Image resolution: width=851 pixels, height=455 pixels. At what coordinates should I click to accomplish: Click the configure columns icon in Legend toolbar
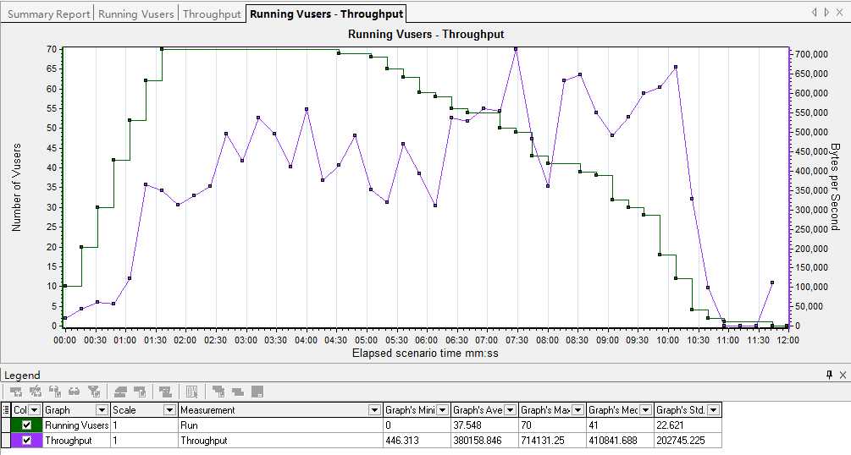(191, 392)
